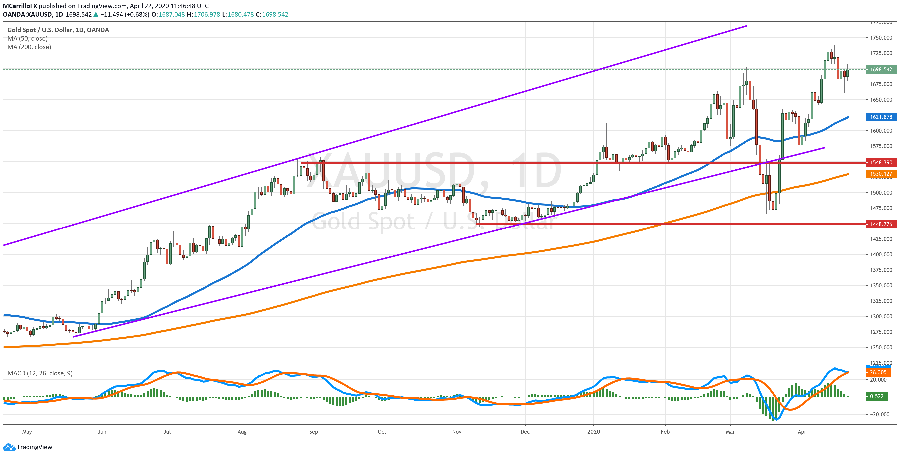The height and width of the screenshot is (456, 900).
Task: Click the 1325.000 price axis label
Action: [881, 301]
